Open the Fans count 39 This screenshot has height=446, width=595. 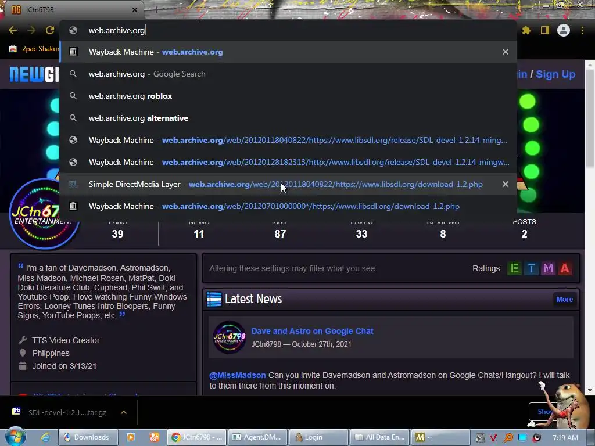(x=117, y=234)
